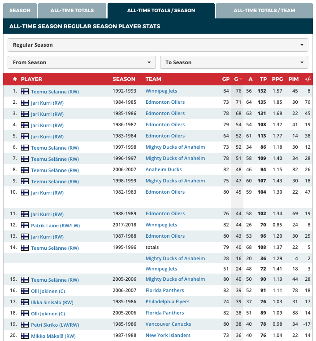Open Olli Jokinen link for 2006-2007 season
The image size is (316, 341).
48,291
